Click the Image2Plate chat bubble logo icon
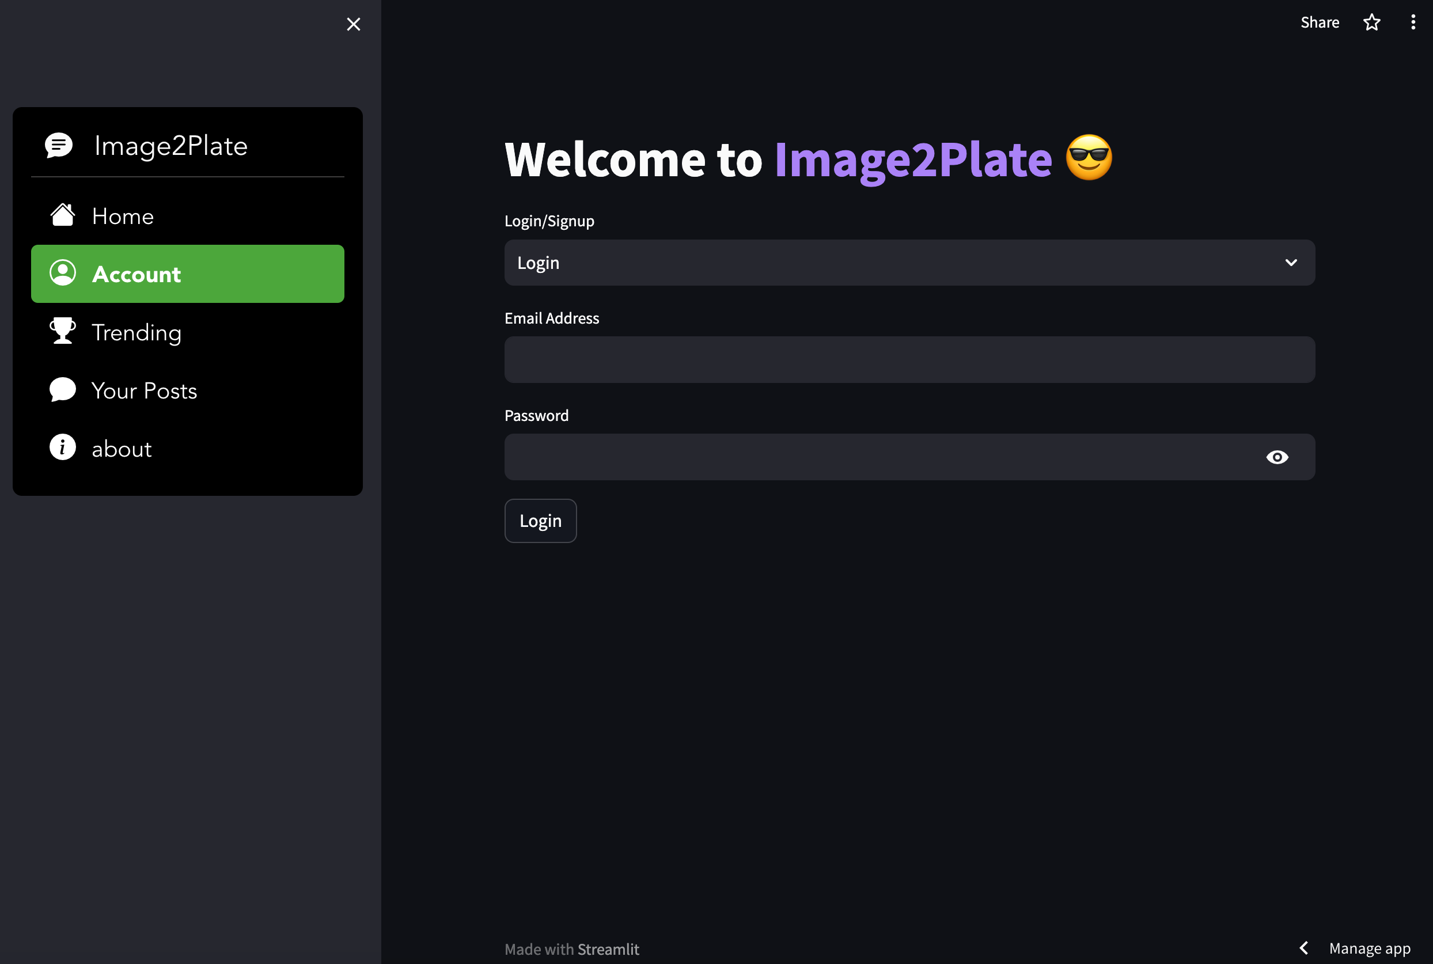 (x=59, y=146)
